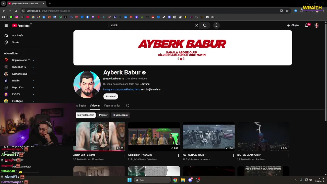
Task: Open the blue Shazam extension icon
Action: pyautogui.click(x=296, y=11)
